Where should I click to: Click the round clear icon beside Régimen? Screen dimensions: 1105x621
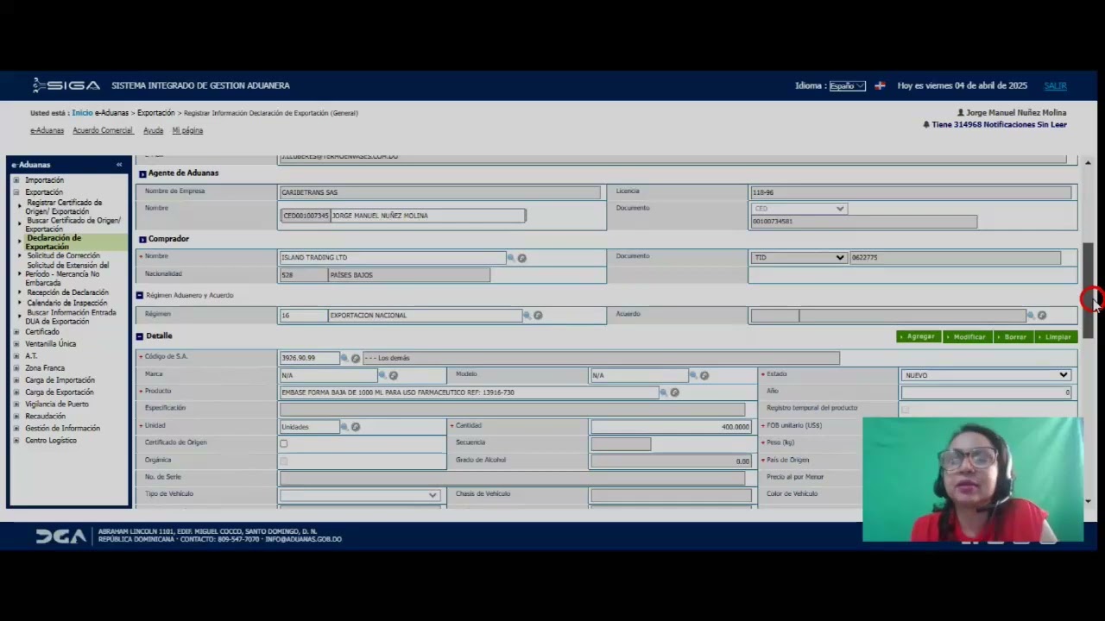(x=538, y=316)
